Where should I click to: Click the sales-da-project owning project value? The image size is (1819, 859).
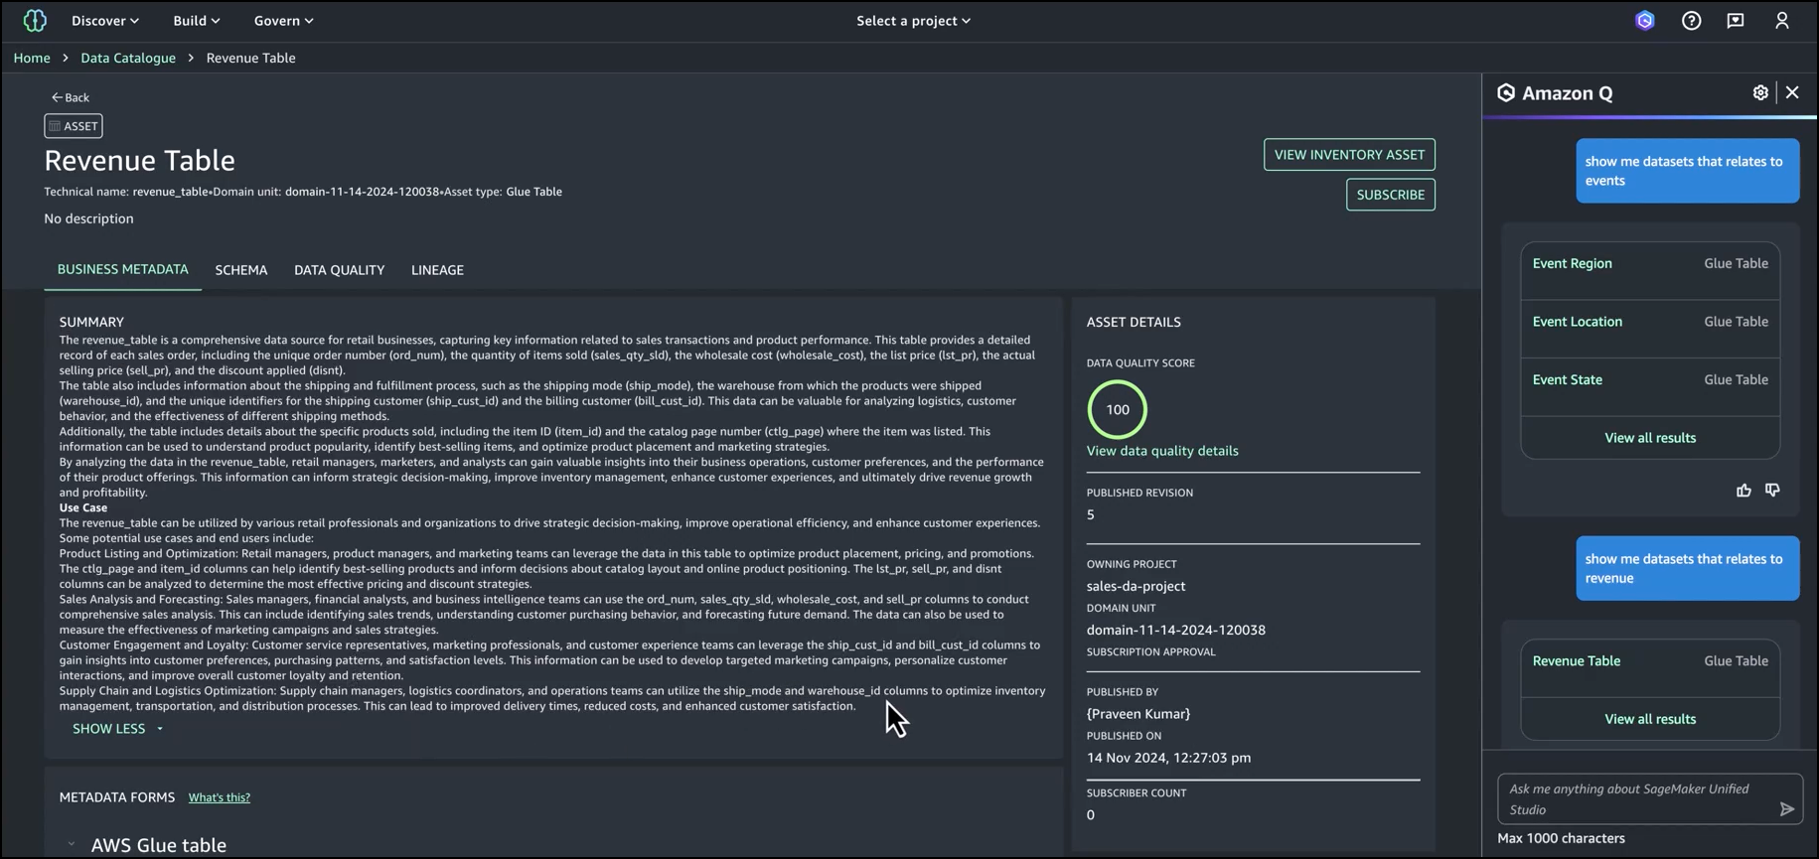pos(1136,587)
